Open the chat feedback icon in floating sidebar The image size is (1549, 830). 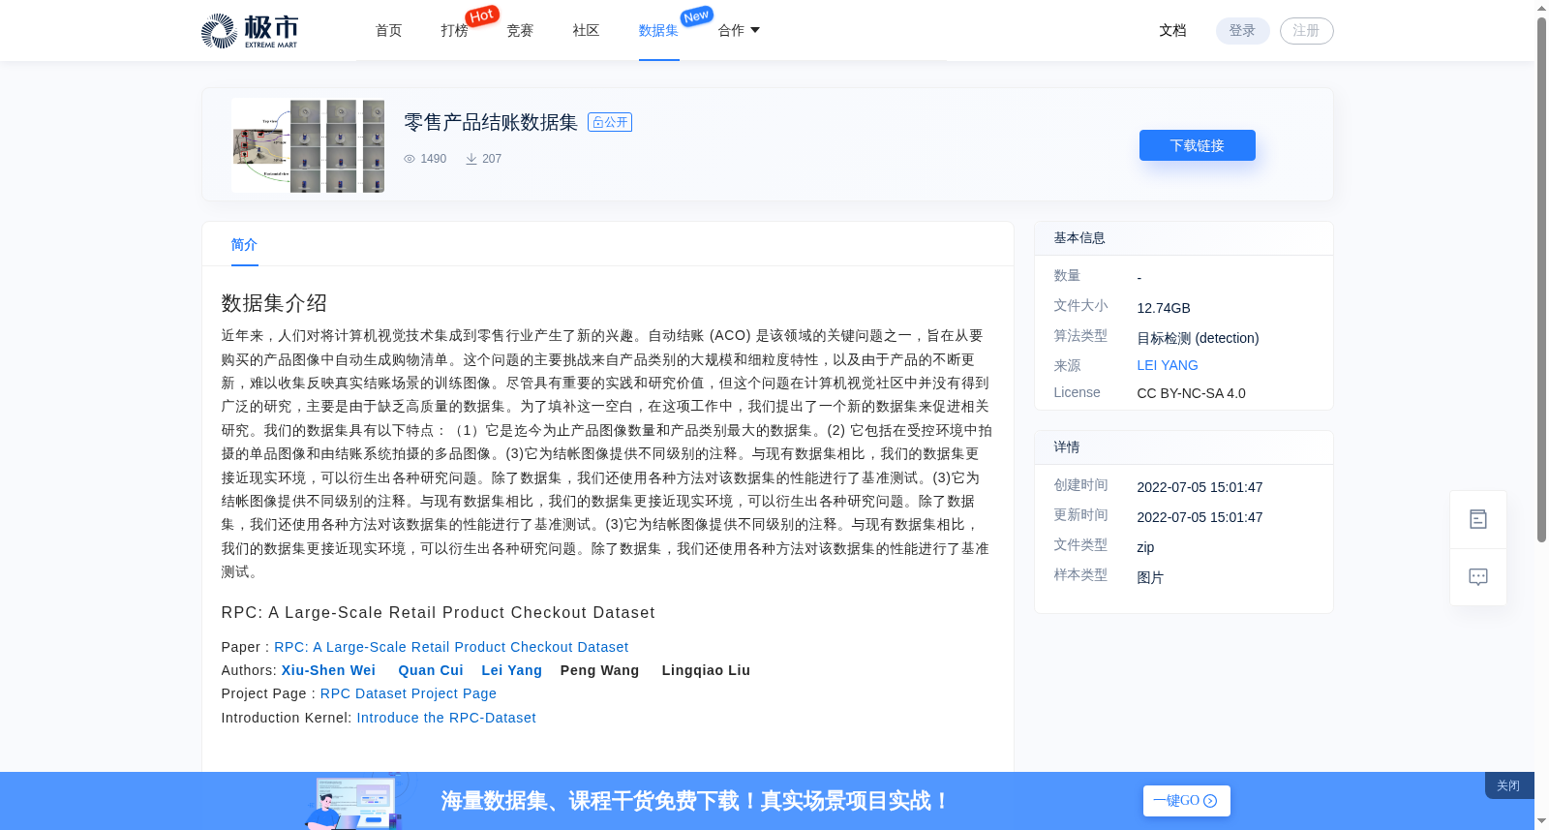tap(1478, 577)
